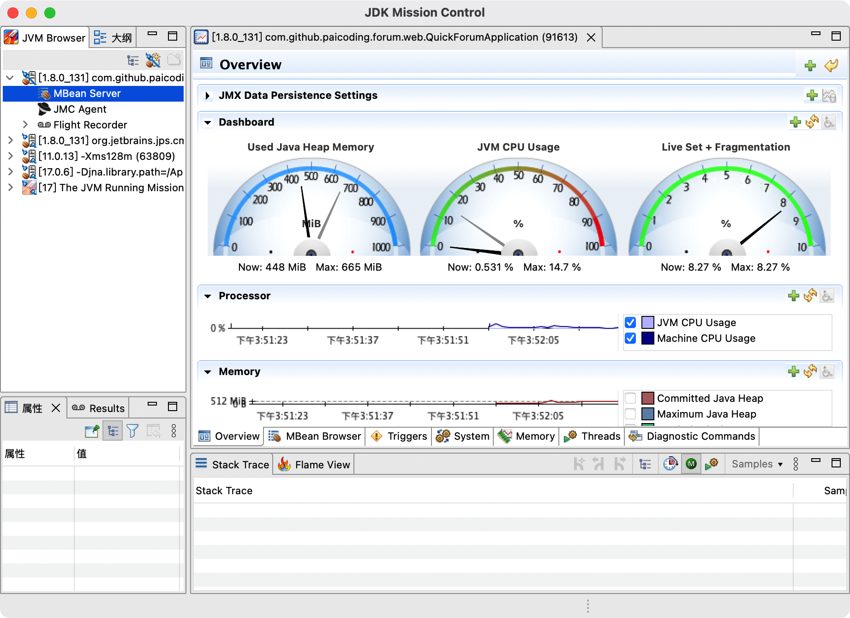
Task: Click the new connection icon in JVM Browser
Action: click(153, 61)
